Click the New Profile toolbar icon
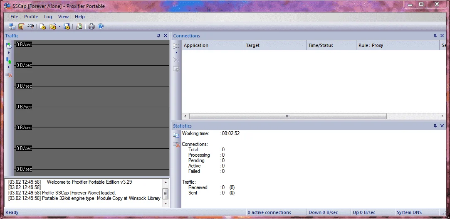450x219 pixels. 43,27
